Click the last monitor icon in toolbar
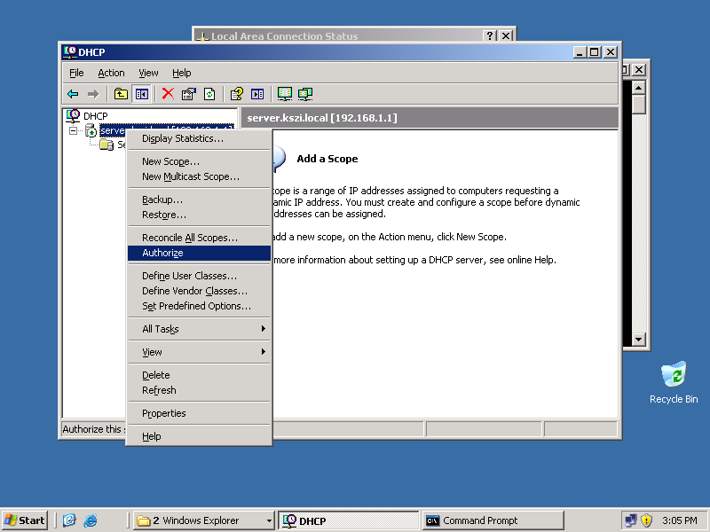The image size is (710, 532). point(305,94)
